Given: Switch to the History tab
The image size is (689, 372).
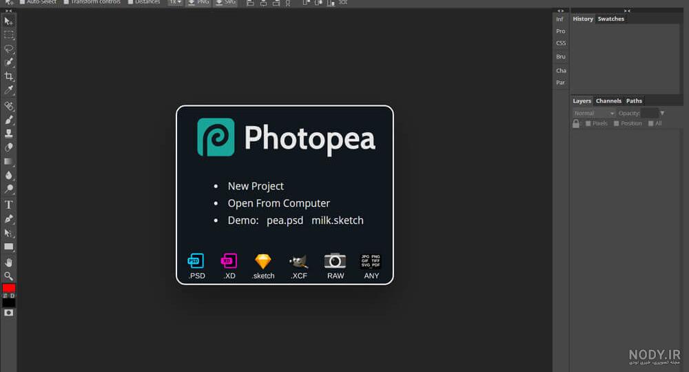Looking at the screenshot, I should click(x=583, y=19).
